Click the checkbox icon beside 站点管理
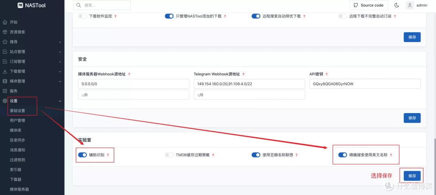Screen dimensions: 436x195 click(5, 52)
